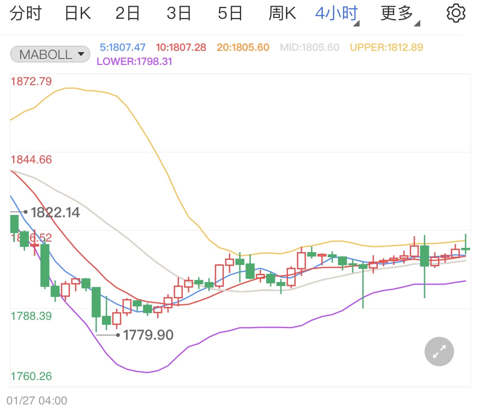The height and width of the screenshot is (409, 481).
Task: Click the 1822.14 high price marker
Action: (55, 212)
